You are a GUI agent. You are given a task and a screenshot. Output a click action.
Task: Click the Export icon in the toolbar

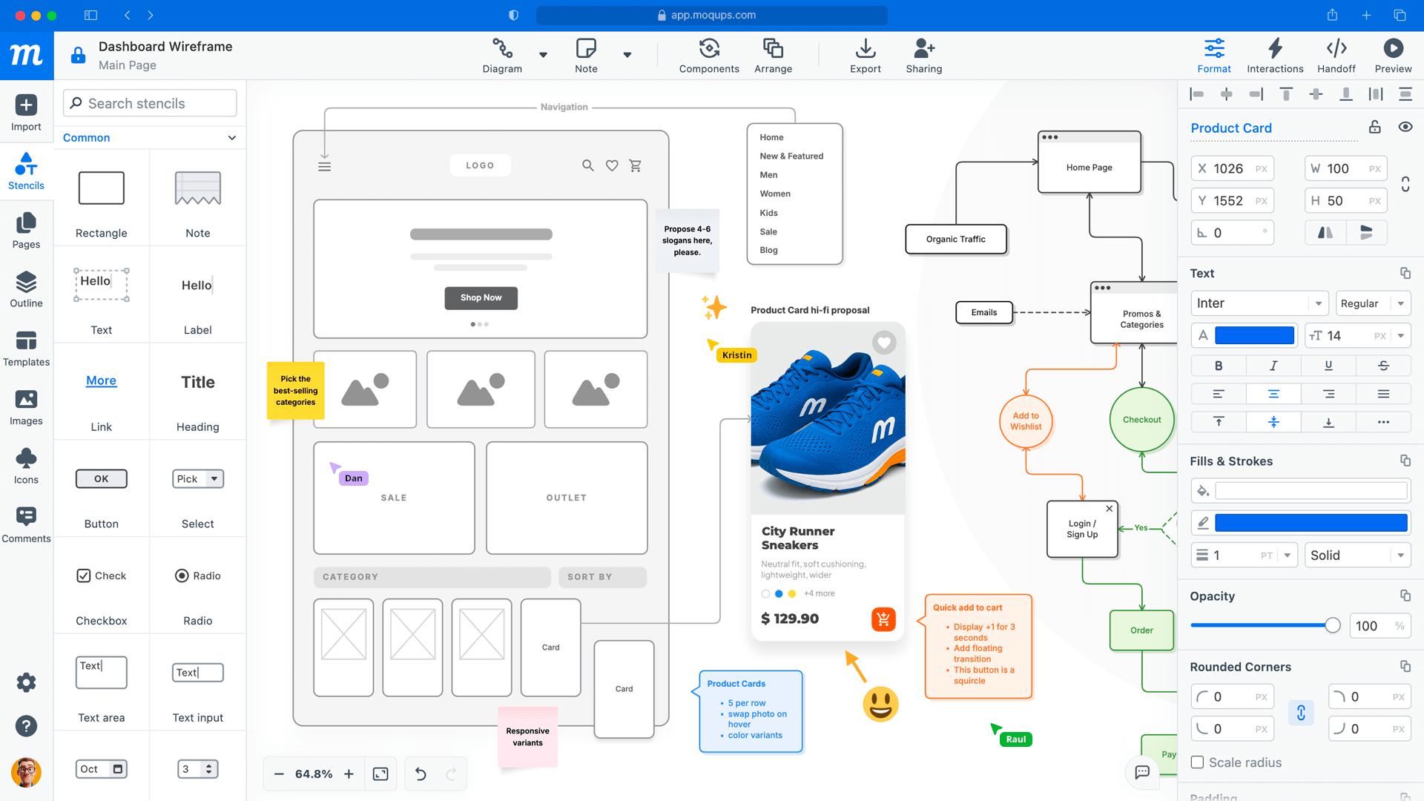pyautogui.click(x=866, y=56)
